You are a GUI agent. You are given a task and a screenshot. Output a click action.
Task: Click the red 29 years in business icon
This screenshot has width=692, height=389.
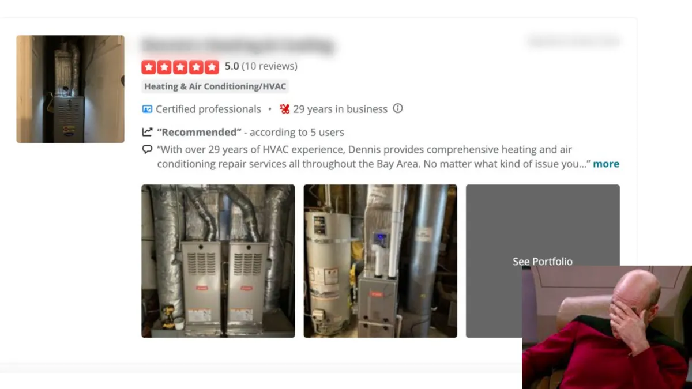(285, 109)
